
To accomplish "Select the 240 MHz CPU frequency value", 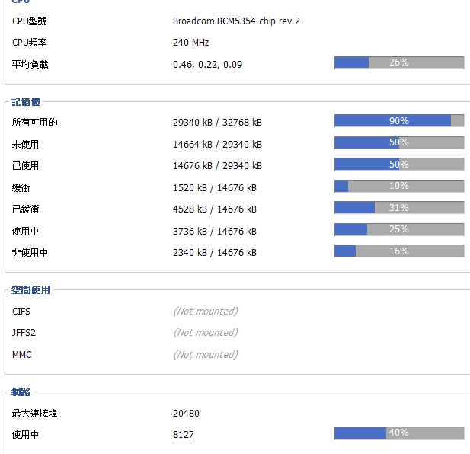I will coord(190,43).
